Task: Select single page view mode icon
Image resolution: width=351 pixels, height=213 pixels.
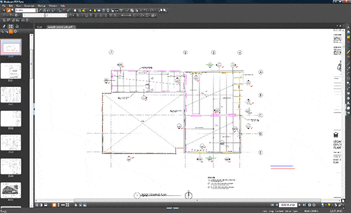Action: click(54, 205)
